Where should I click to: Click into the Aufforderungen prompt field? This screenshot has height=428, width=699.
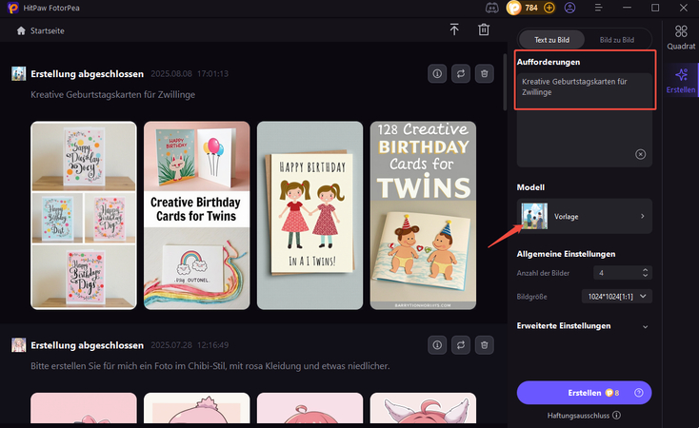584,120
